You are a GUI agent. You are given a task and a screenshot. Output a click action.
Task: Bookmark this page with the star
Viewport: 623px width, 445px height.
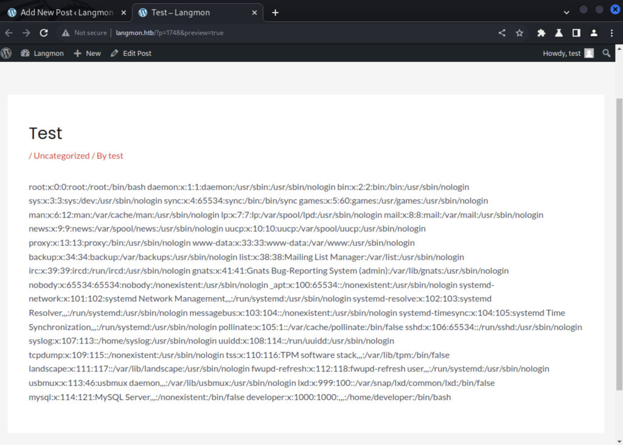click(520, 33)
